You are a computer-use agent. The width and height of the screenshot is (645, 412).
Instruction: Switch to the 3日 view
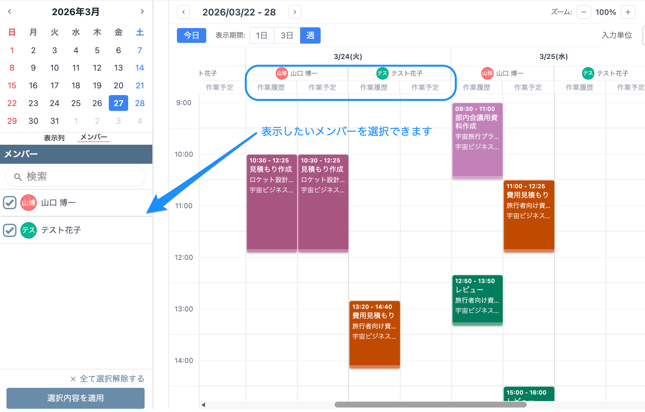[286, 35]
